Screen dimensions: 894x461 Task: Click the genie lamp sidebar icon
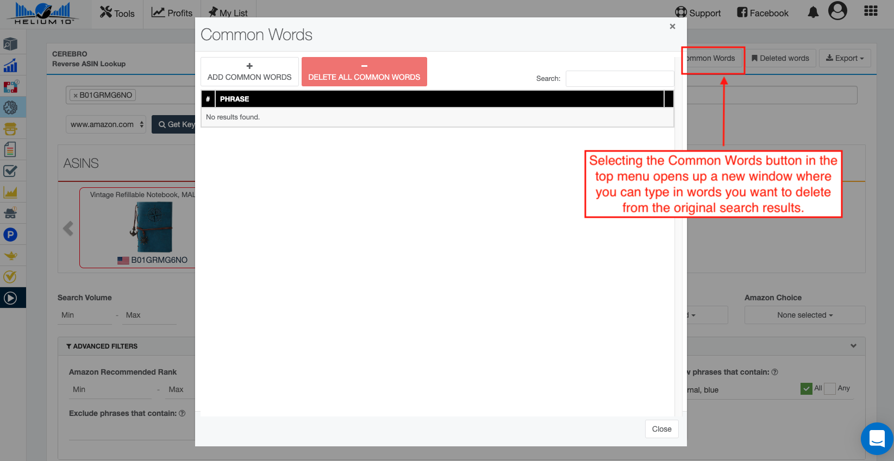[x=10, y=256]
